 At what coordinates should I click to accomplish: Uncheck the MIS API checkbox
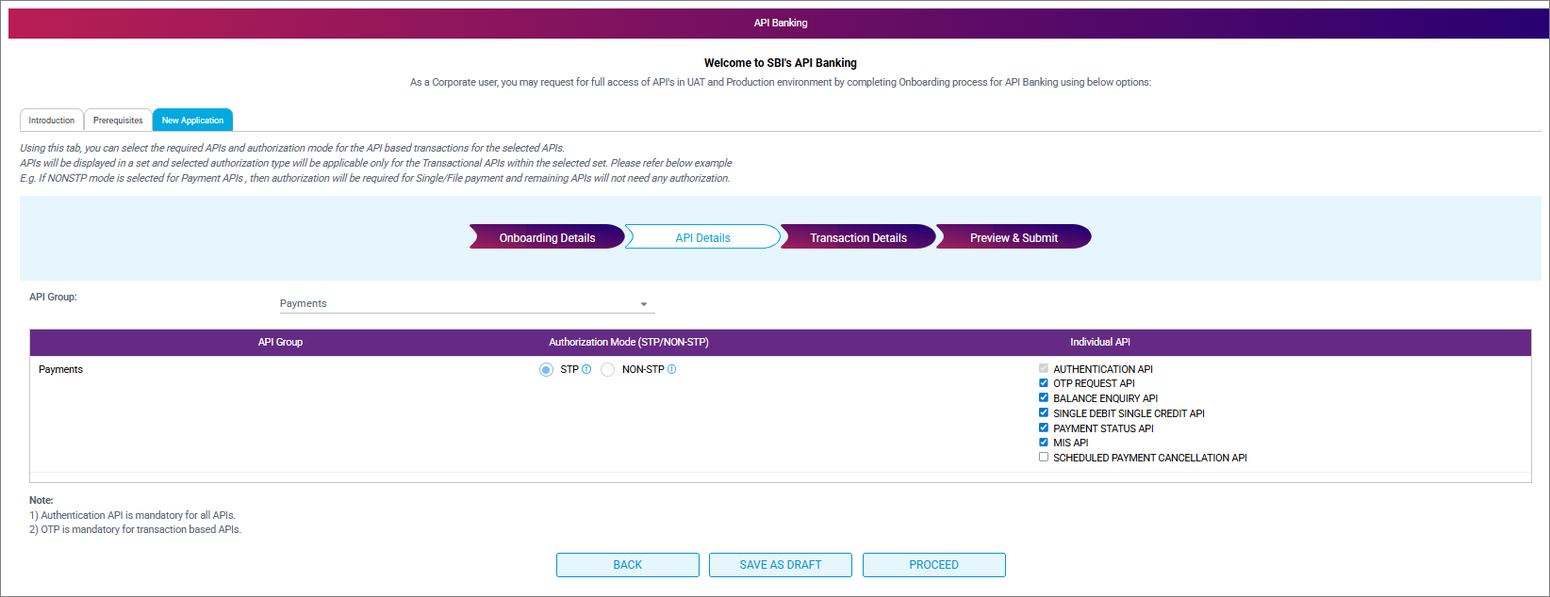tap(1044, 443)
